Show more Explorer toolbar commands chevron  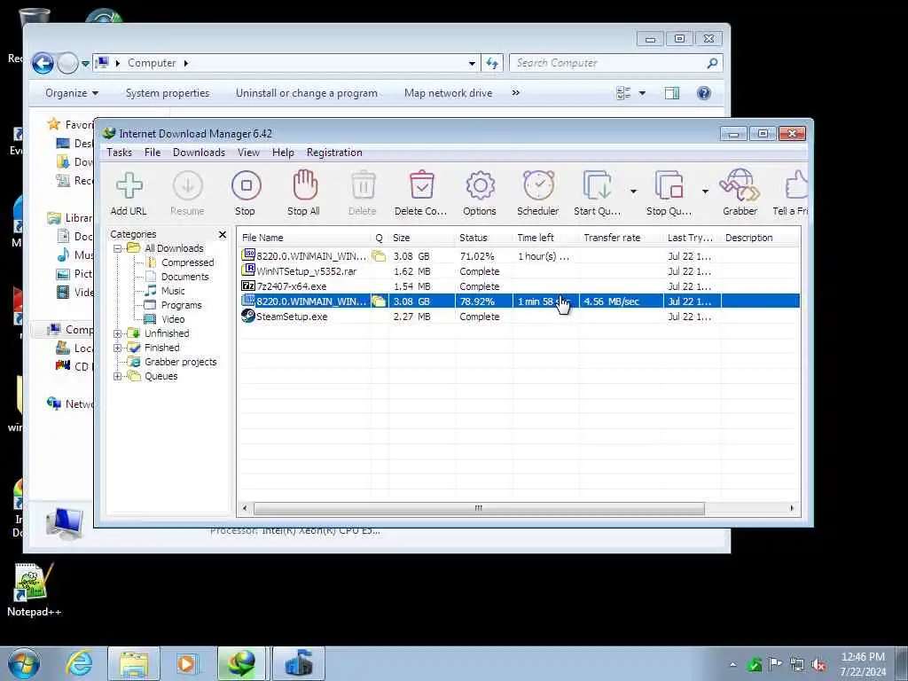515,93
